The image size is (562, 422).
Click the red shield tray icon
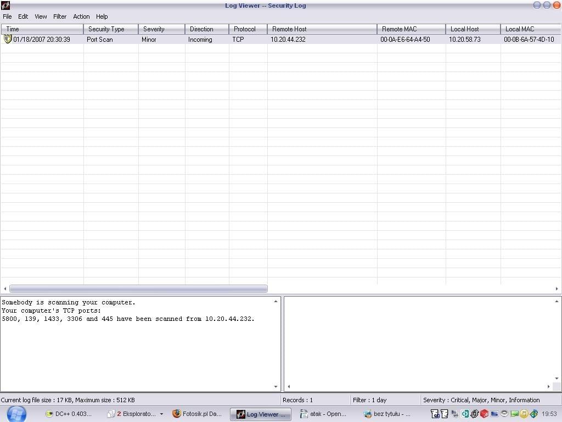coord(484,414)
